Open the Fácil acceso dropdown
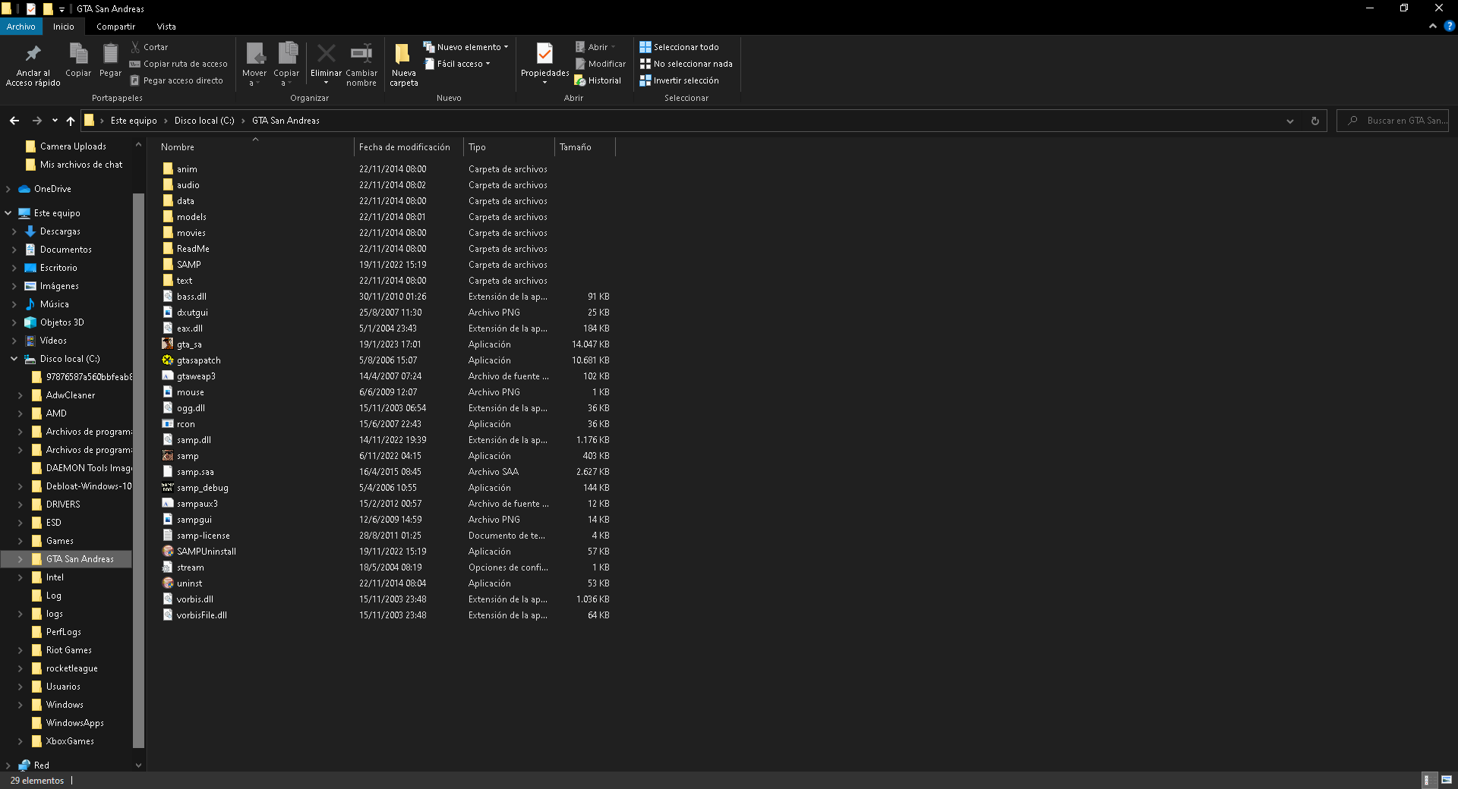 (457, 64)
